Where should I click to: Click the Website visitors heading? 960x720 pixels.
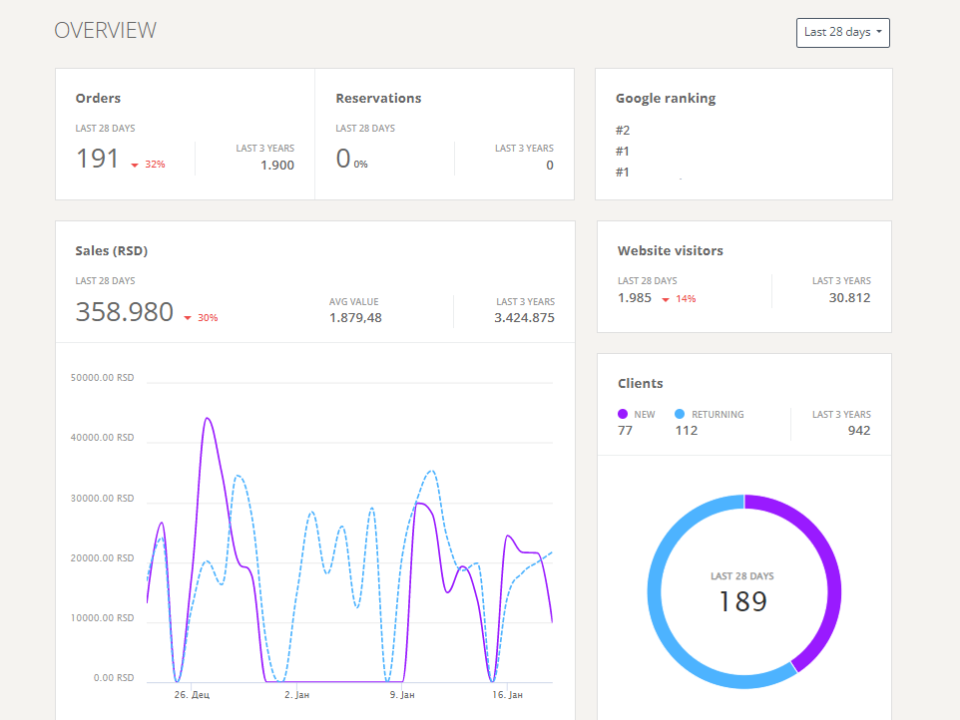(670, 251)
